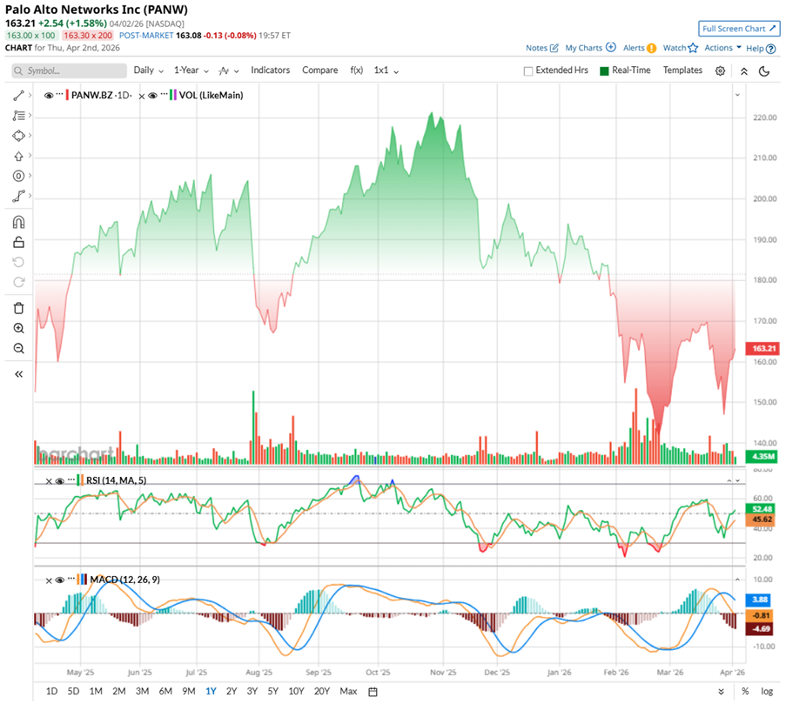This screenshot has height=704, width=786.
Task: Zoom in with magnifier plus icon
Action: click(x=18, y=328)
